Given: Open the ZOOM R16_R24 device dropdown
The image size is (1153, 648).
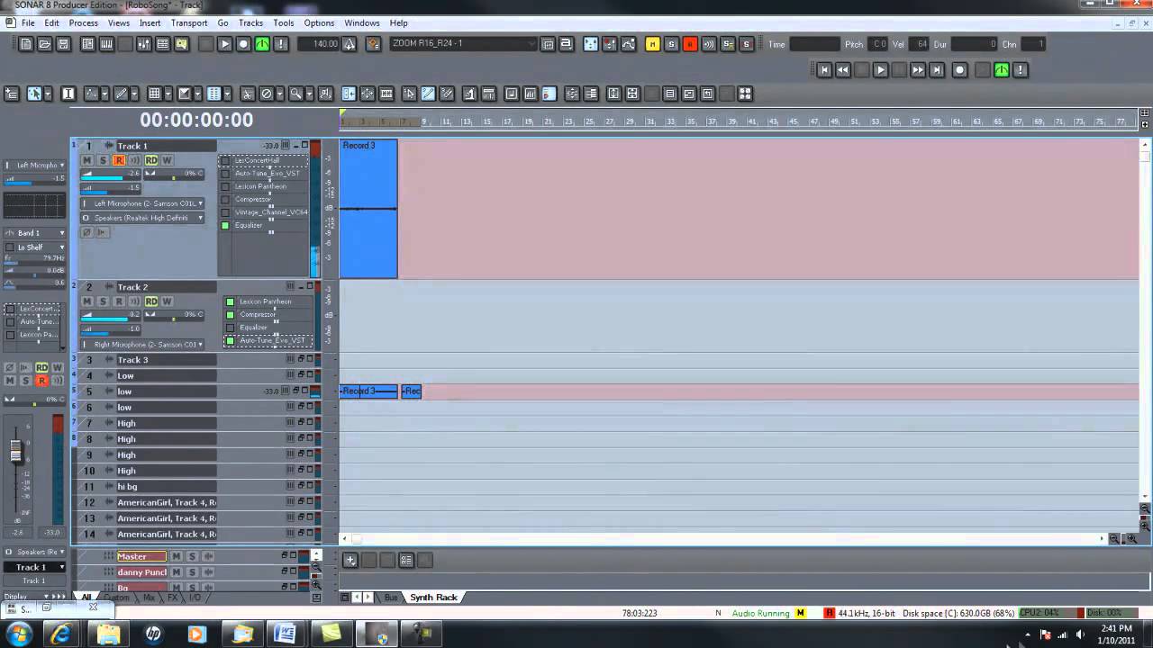Looking at the screenshot, I should pos(464,43).
